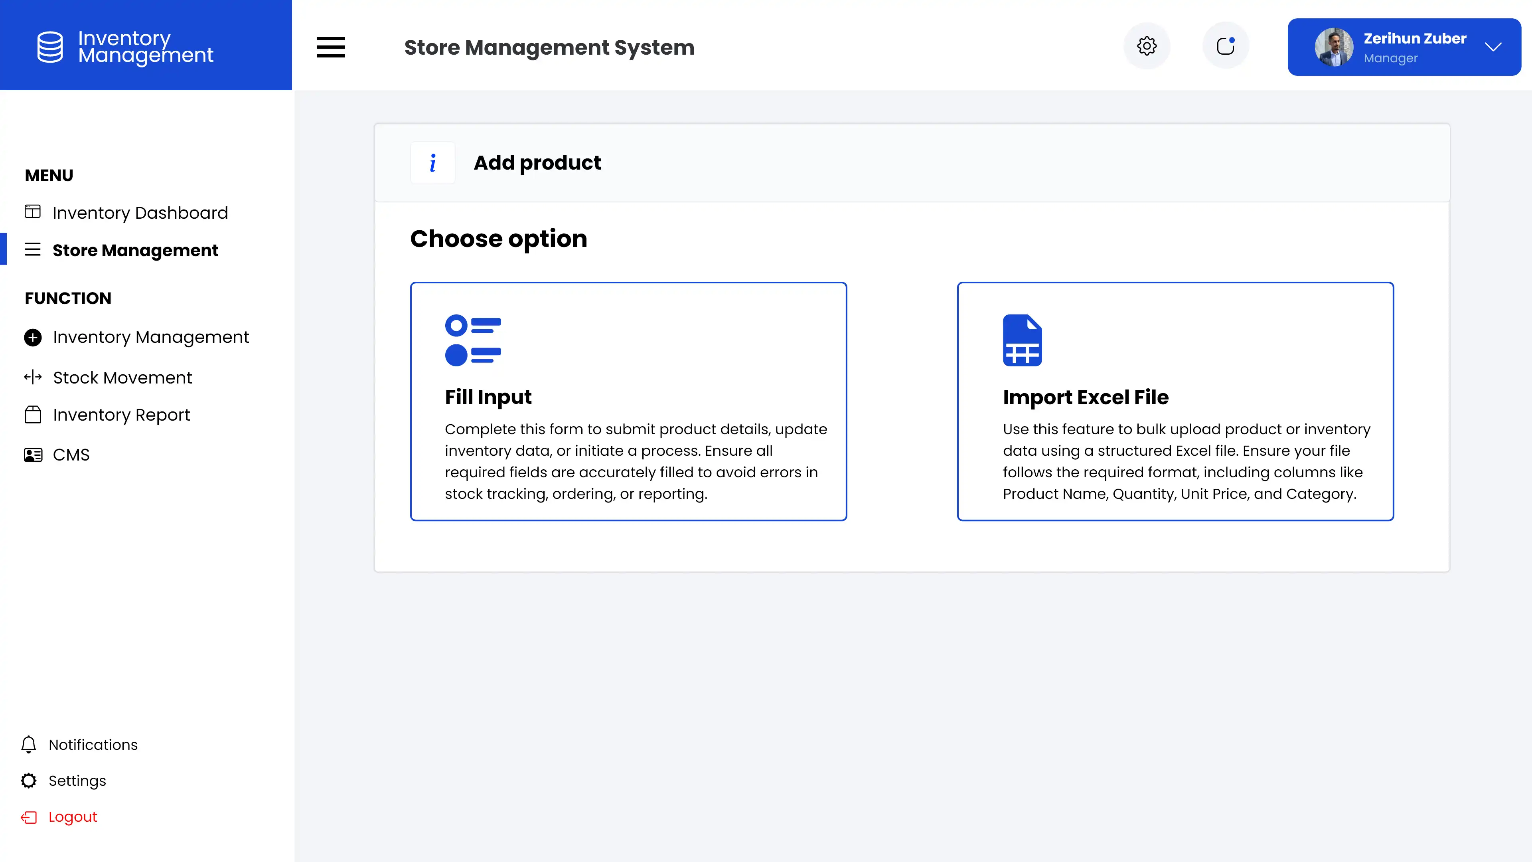Viewport: 1532px width, 862px height.
Task: Select Store Management in sidebar
Action: 135,250
